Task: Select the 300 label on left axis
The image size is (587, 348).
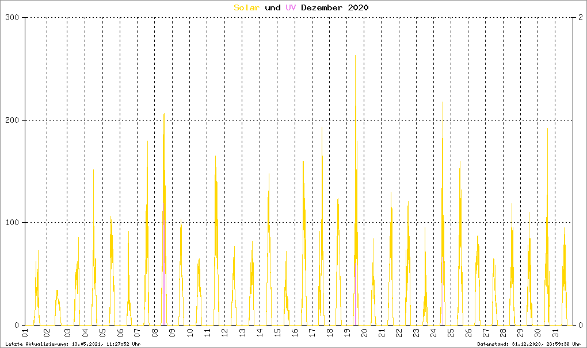Action: pyautogui.click(x=13, y=18)
